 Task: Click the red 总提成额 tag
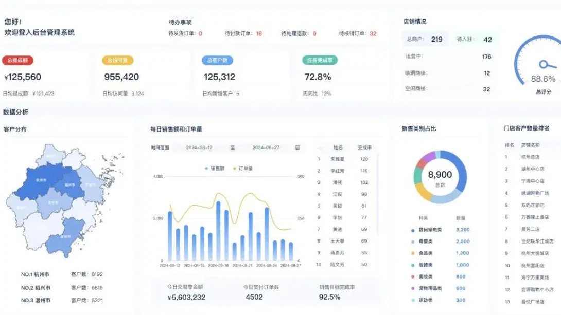pos(17,60)
